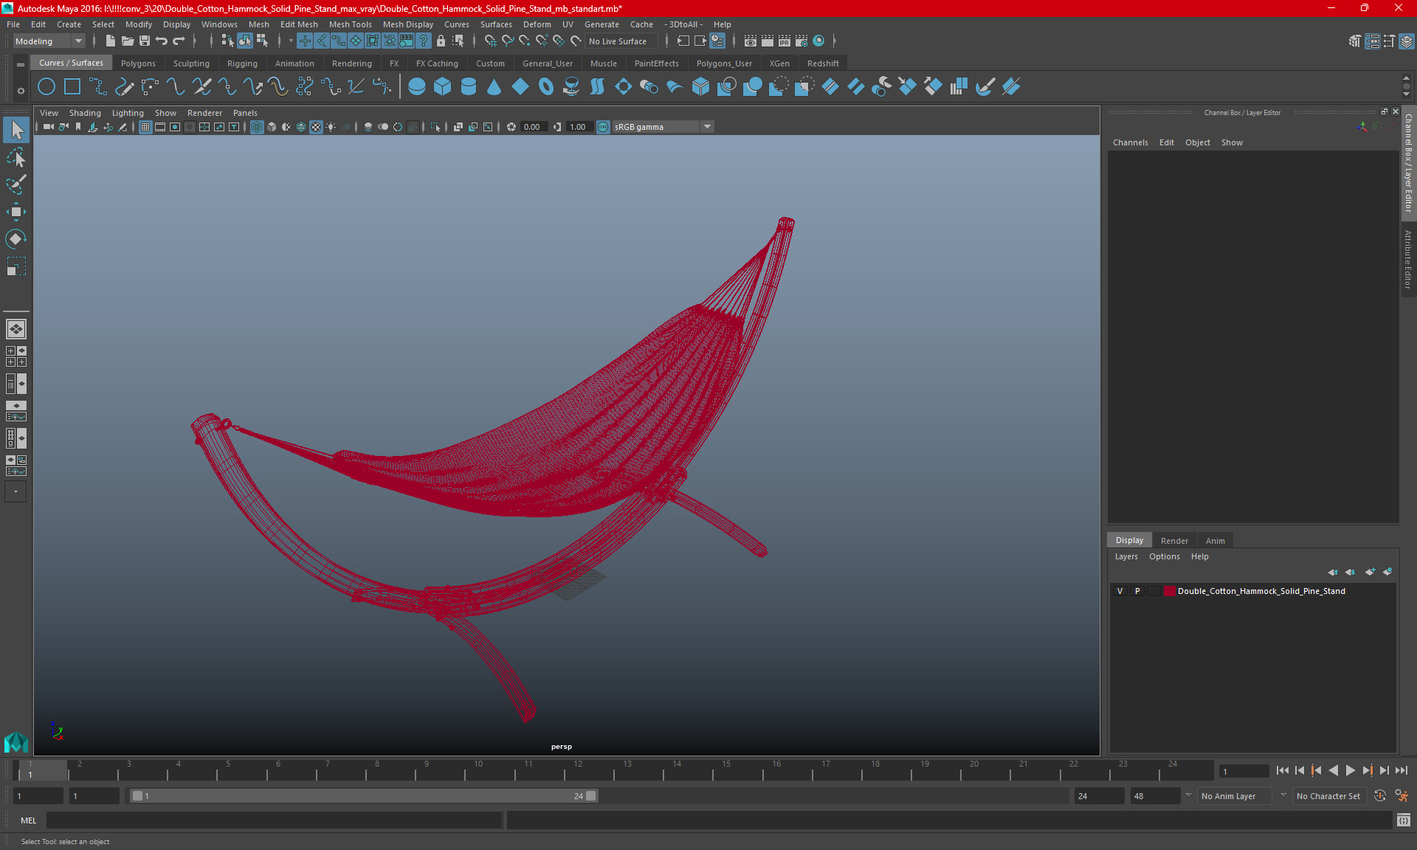1417x850 pixels.
Task: Click the Channels menu button
Action: [1130, 142]
